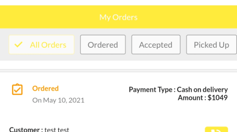Click the Customer : label
Screen dimensions: 237x132
click(26, 130)
